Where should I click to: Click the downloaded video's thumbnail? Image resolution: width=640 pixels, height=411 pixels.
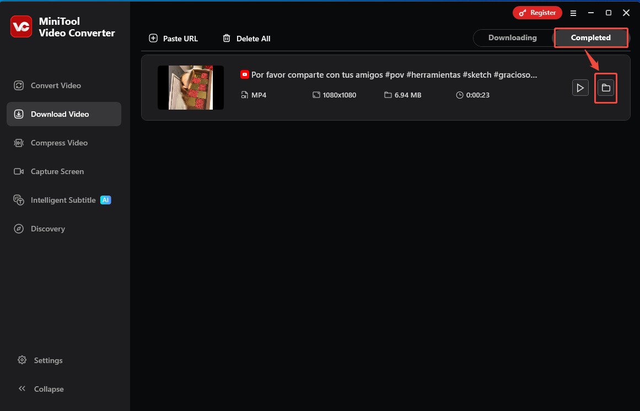coord(190,88)
